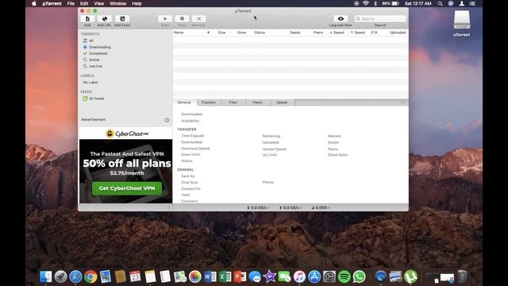This screenshot has width=508, height=286.
Task: Click the Bluetooth menu bar icon
Action: 375,3
